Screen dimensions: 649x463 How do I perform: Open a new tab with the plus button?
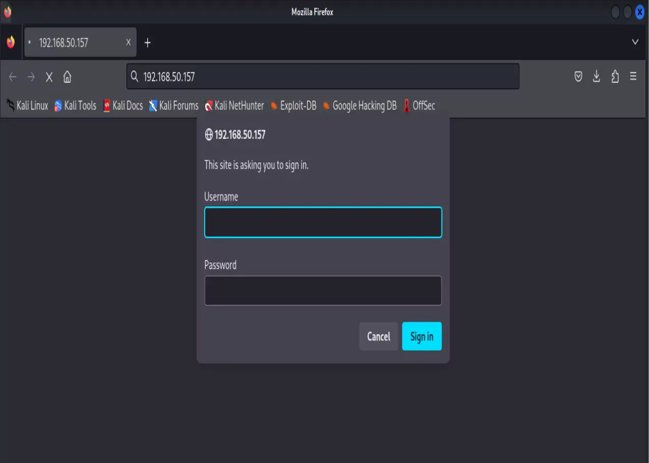click(147, 43)
